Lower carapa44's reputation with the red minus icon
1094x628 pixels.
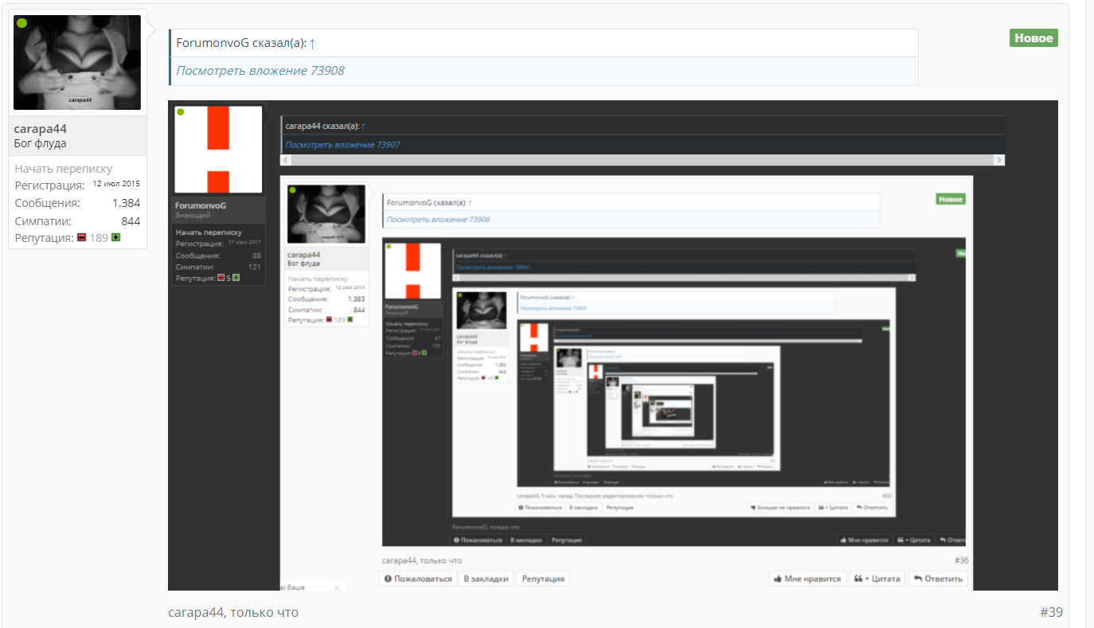point(81,237)
